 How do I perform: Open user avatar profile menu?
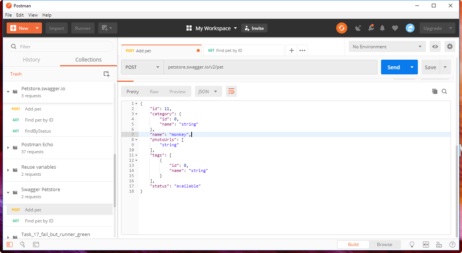pyautogui.click(x=410, y=28)
